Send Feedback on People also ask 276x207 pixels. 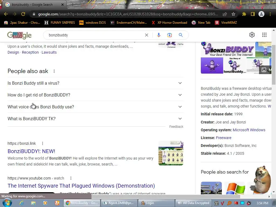coord(176,127)
